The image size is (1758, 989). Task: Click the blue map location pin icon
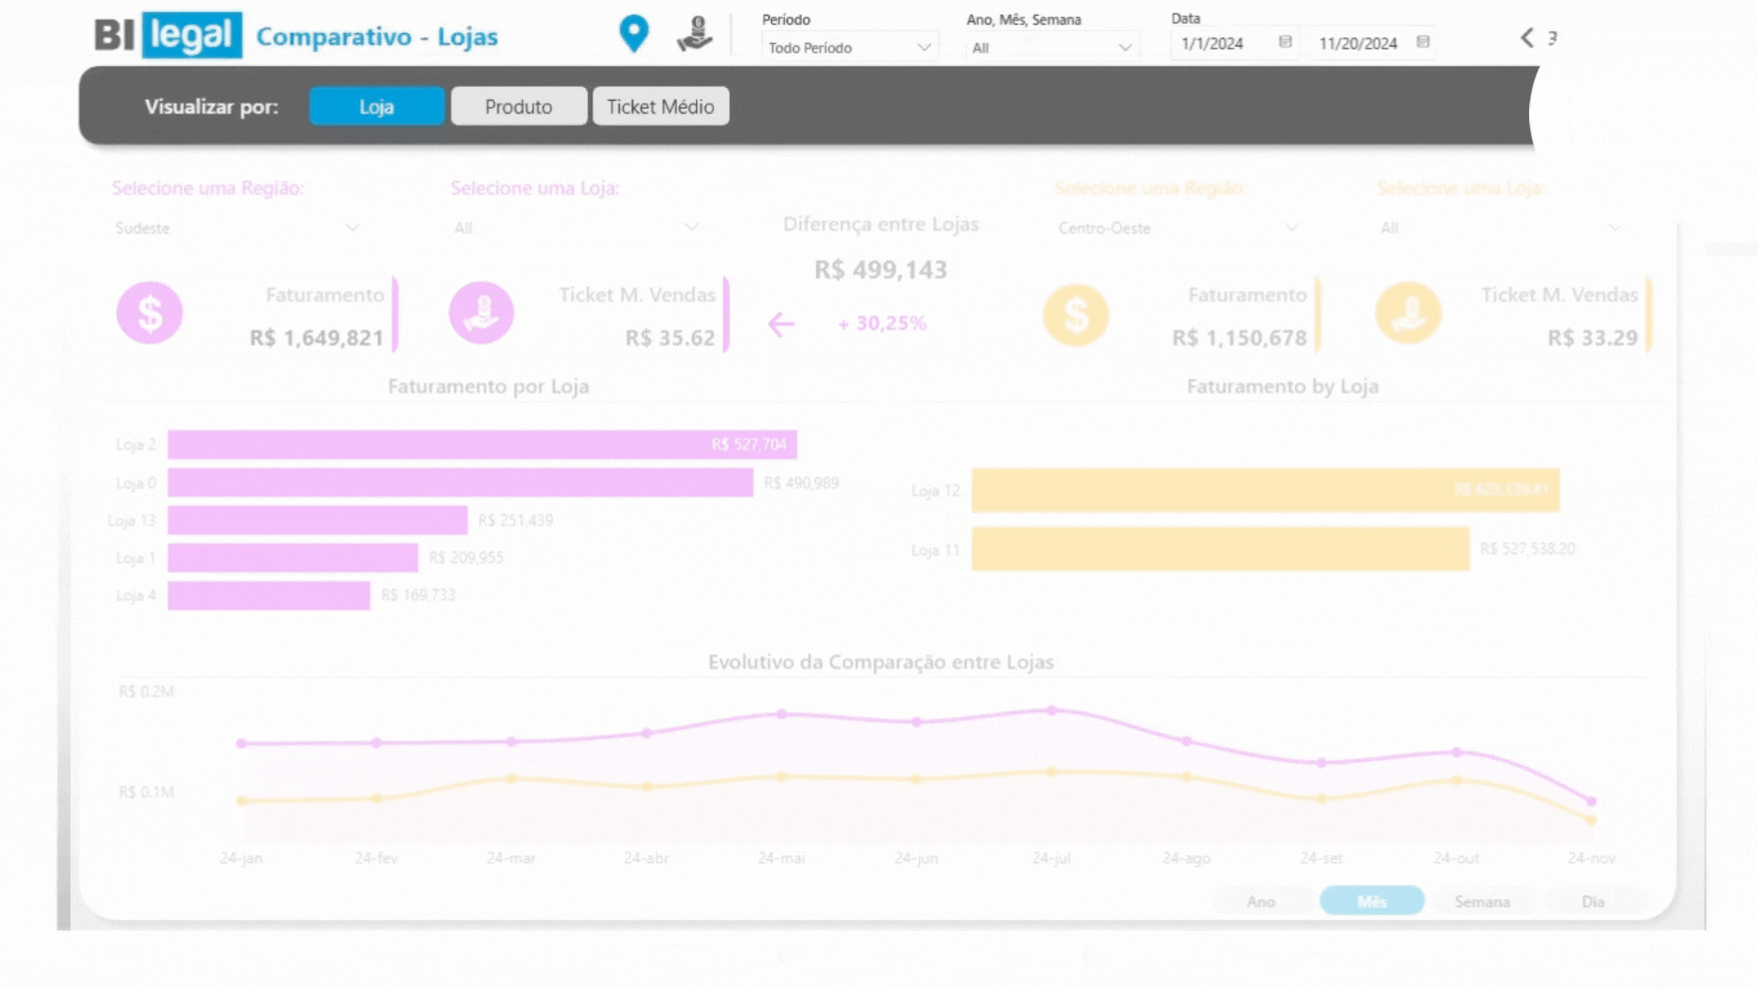coord(634,34)
